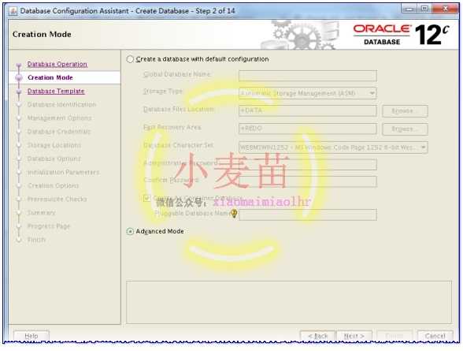Click the Database Template step bullet icon
The height and width of the screenshot is (351, 463).
pyautogui.click(x=19, y=91)
